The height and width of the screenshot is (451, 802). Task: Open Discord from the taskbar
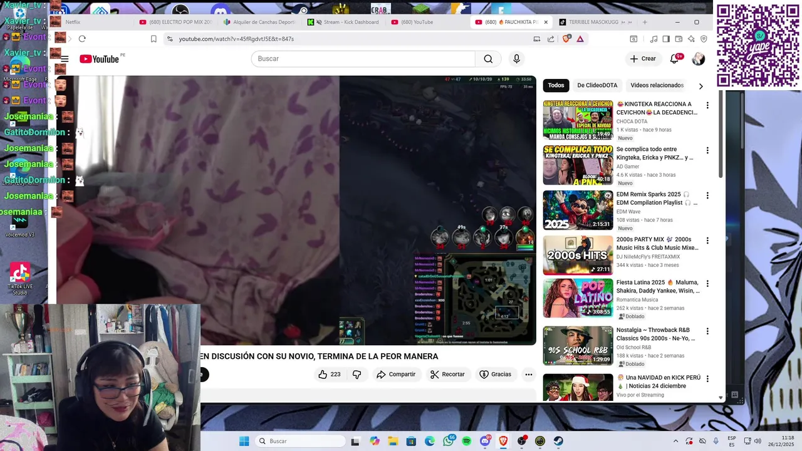[x=484, y=441]
